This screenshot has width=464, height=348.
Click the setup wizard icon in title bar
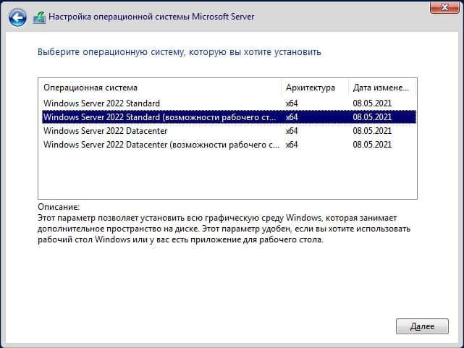click(x=39, y=17)
